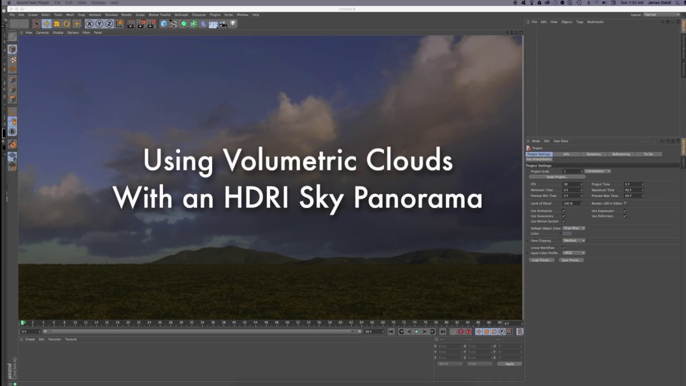This screenshot has height=386, width=686.
Task: Uncheck Use Generators
Action: click(564, 216)
